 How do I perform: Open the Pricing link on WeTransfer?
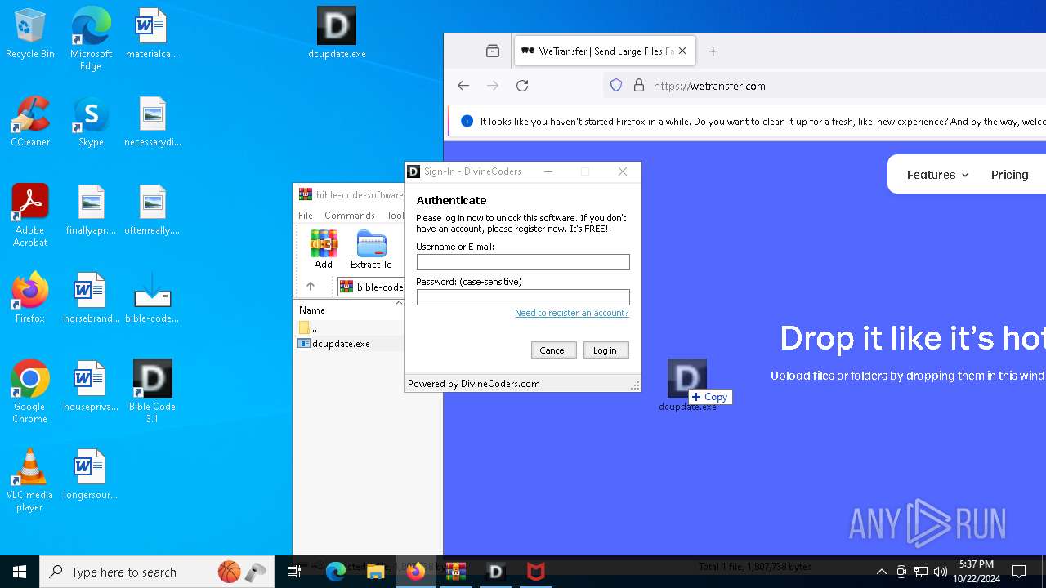(x=1009, y=175)
